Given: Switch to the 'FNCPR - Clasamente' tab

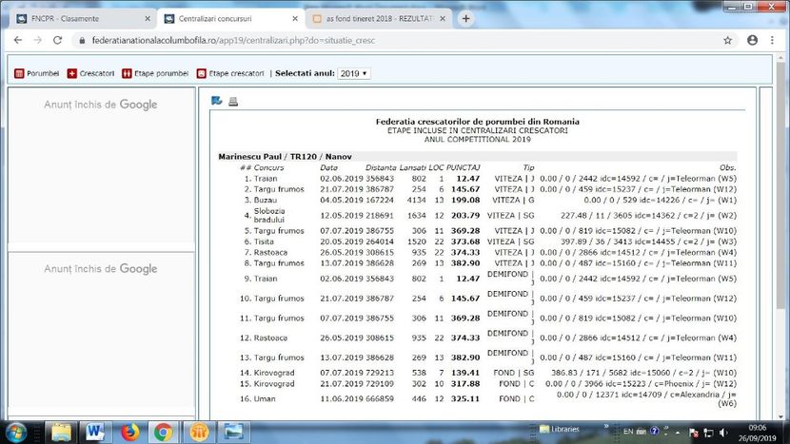Looking at the screenshot, I should pos(76,18).
